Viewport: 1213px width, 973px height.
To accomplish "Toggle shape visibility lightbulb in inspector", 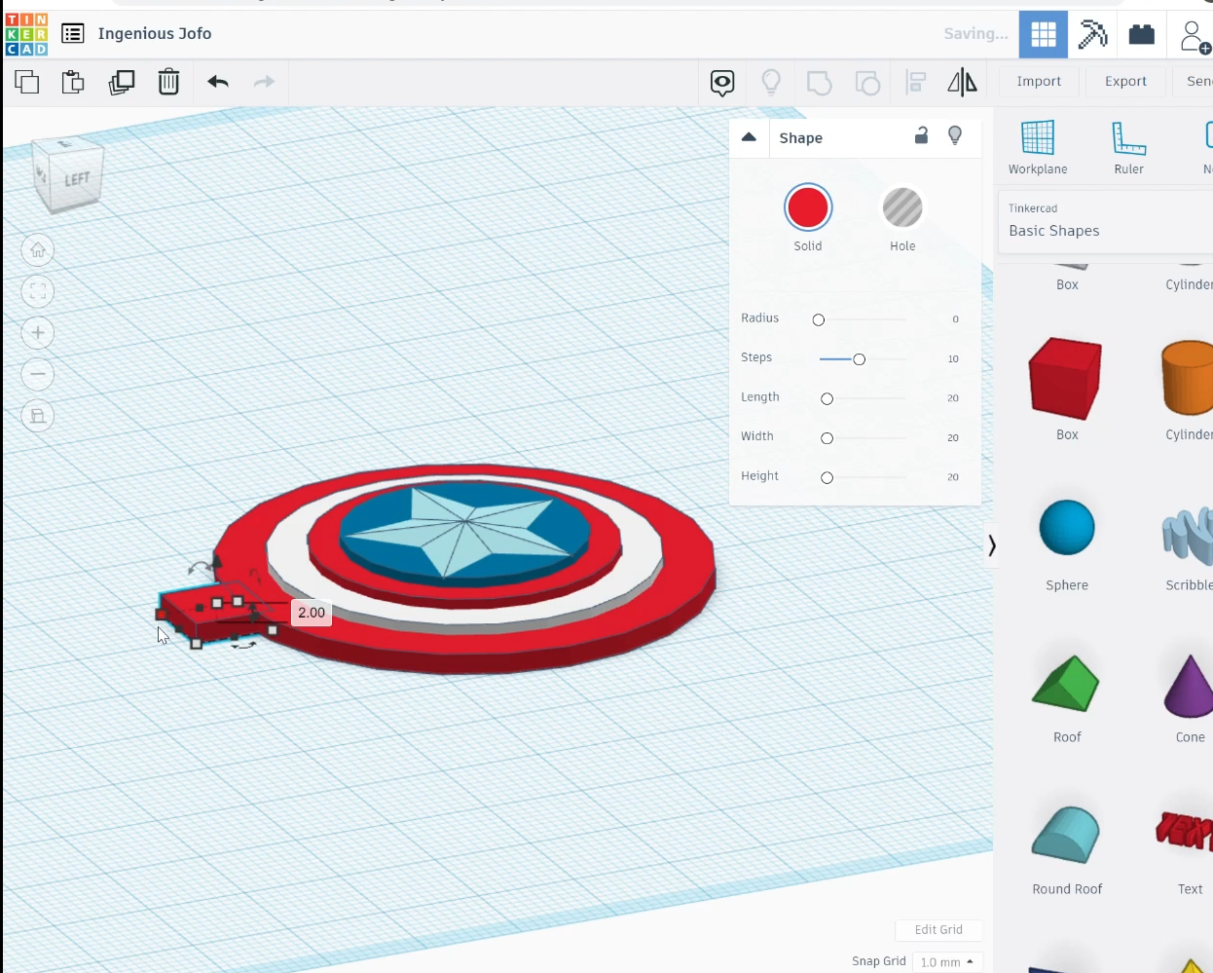I will pos(955,136).
